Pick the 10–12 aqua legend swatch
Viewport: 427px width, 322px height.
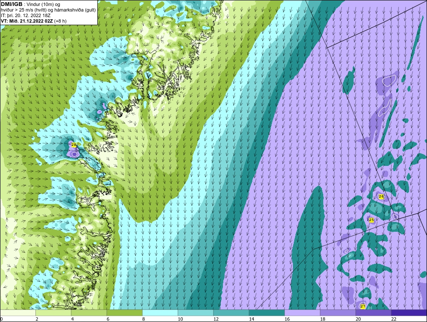click(196, 313)
